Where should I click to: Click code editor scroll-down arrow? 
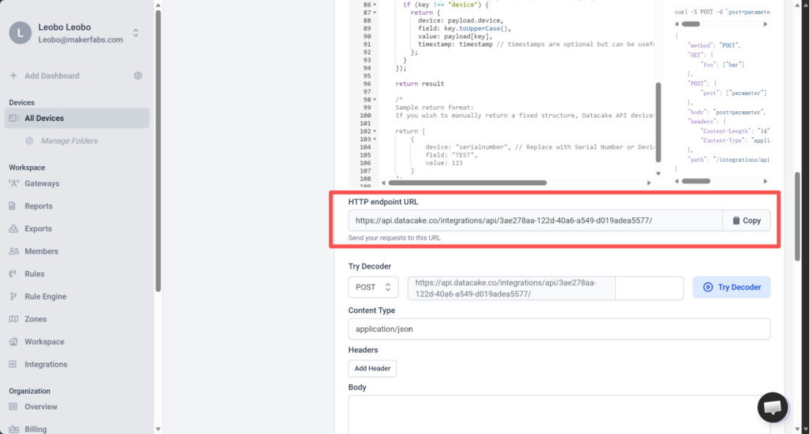(x=658, y=173)
